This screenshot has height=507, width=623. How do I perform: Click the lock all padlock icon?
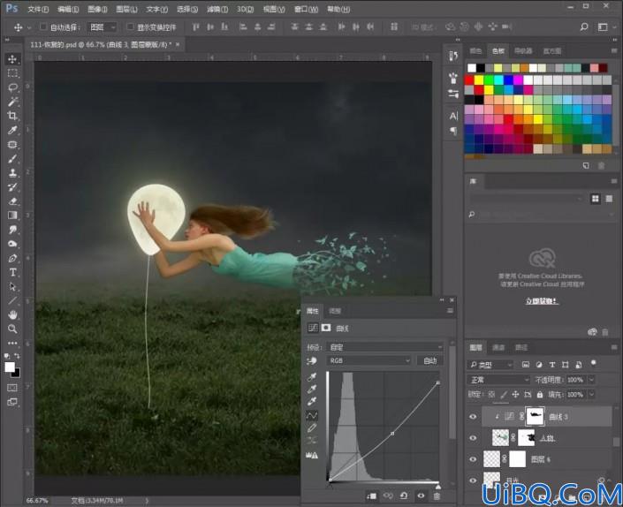coord(540,394)
